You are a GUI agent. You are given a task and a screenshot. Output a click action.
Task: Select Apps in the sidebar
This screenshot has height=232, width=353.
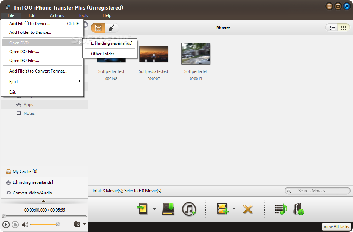44,105
